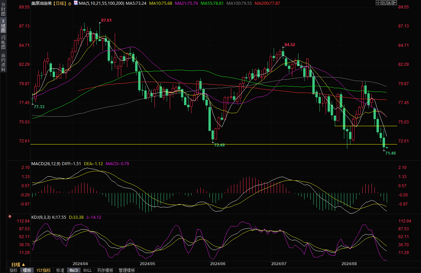421x273 pixels.
Task: Switch to the BOLL indicator template
Action: (x=87, y=270)
